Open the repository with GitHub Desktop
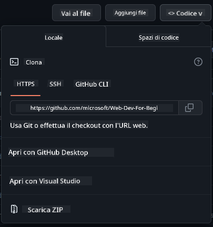Viewport: 213px width, 227px height. click(48, 153)
